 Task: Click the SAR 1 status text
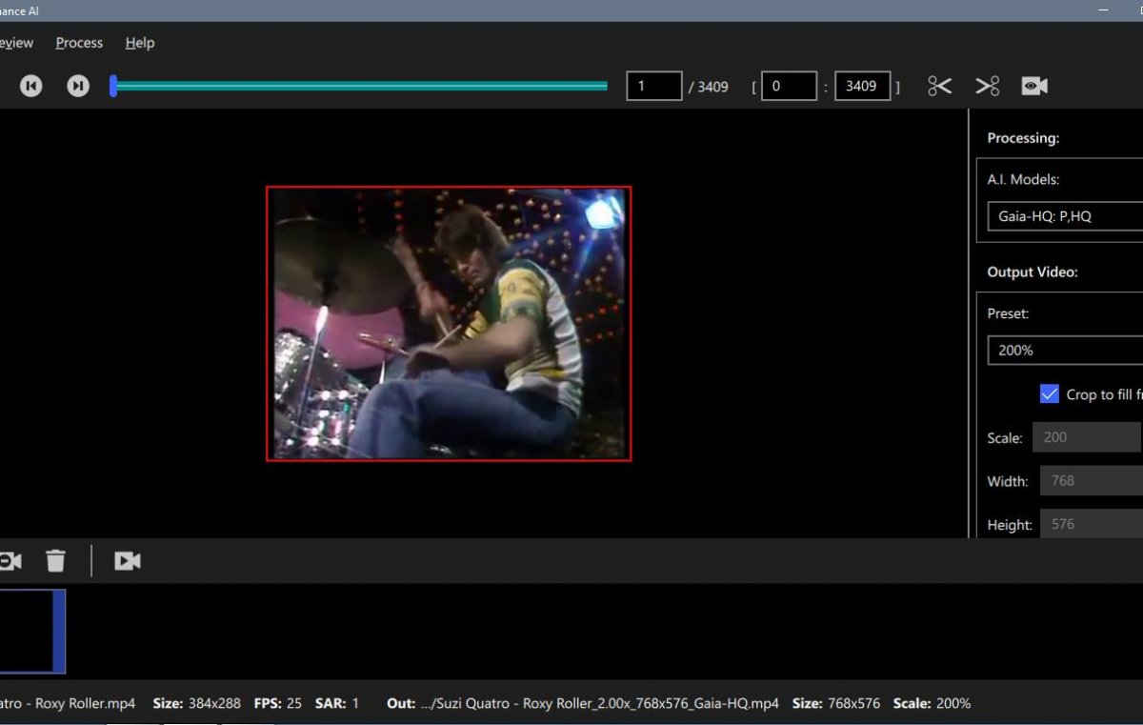[x=337, y=703]
